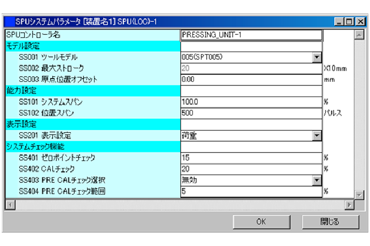Click the title bar system icon
This screenshot has width=370, height=246.
tap(10, 22)
